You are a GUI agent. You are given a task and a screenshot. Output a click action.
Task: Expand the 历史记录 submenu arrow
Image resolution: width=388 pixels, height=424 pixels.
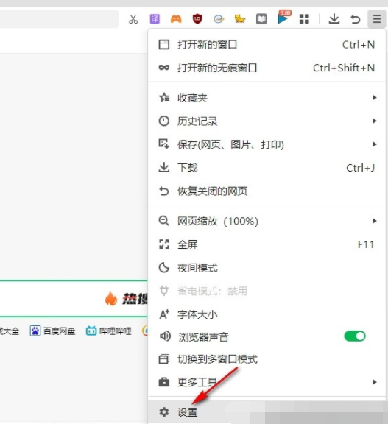[375, 121]
